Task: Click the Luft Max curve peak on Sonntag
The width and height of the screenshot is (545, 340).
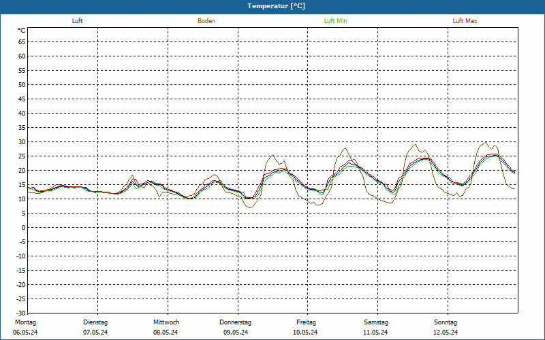Action: 493,154
